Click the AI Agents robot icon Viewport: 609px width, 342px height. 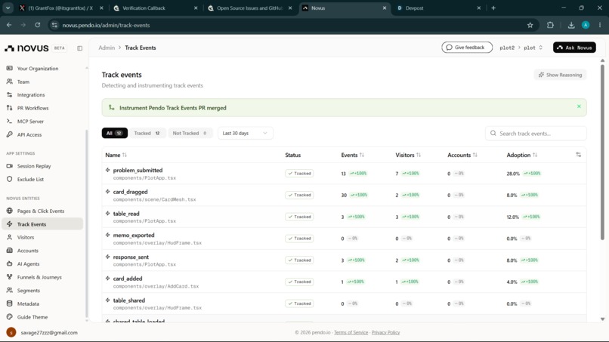coord(10,263)
